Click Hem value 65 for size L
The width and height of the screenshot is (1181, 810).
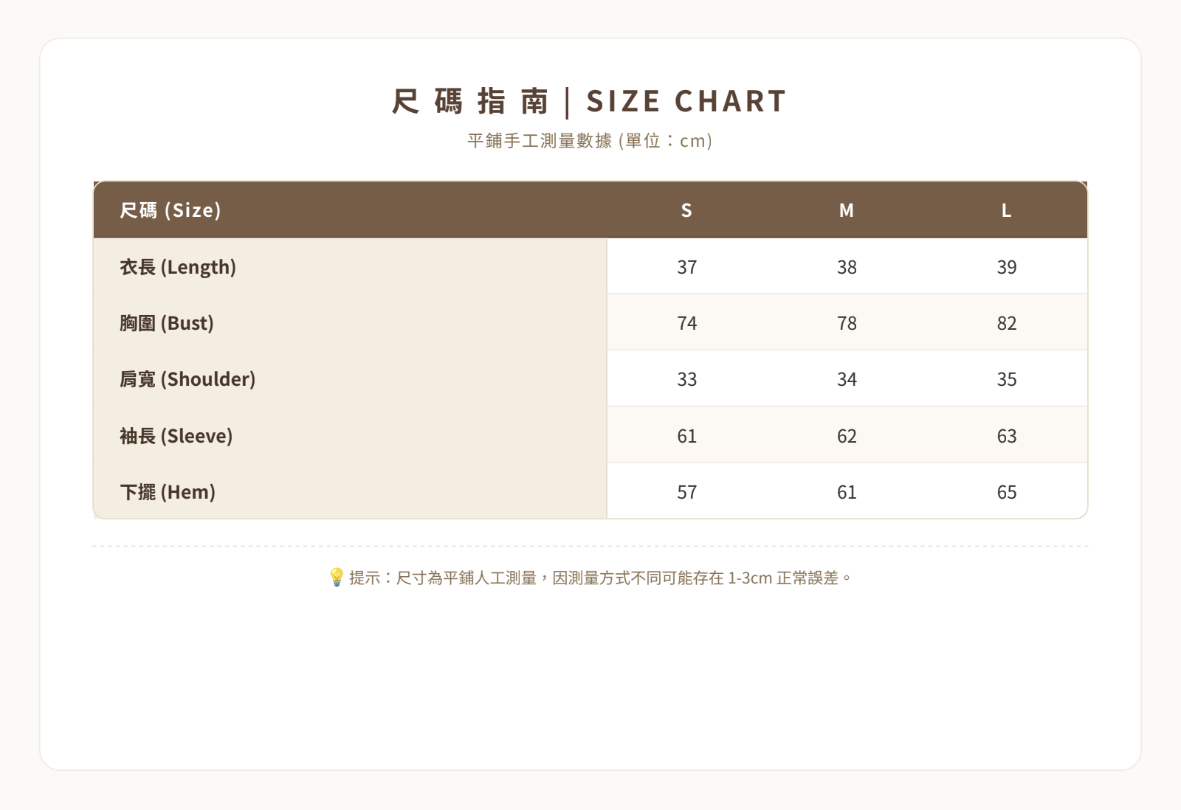[x=1007, y=491]
